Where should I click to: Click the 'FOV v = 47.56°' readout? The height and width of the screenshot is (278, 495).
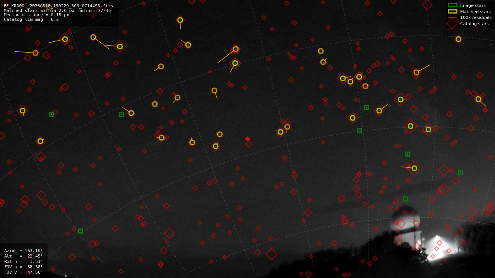point(23,272)
